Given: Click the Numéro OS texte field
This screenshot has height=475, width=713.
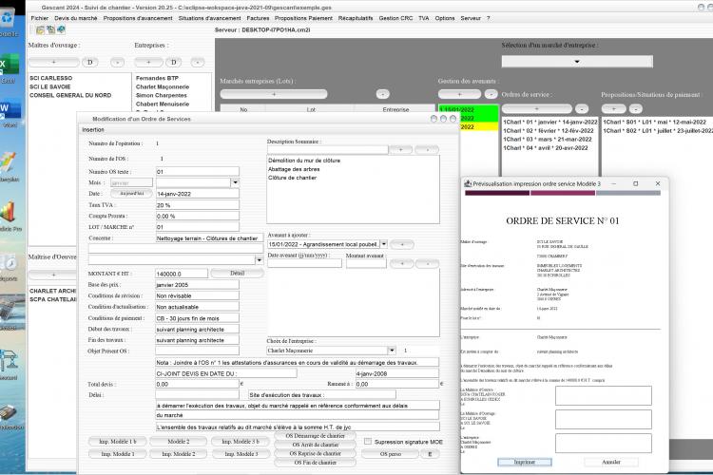Looking at the screenshot, I should [198, 172].
